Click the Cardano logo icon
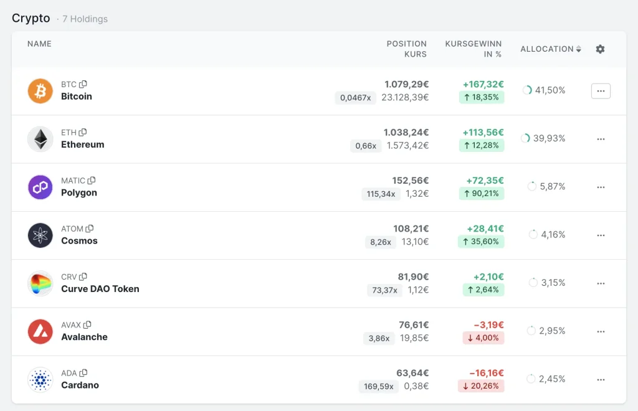 (40, 379)
